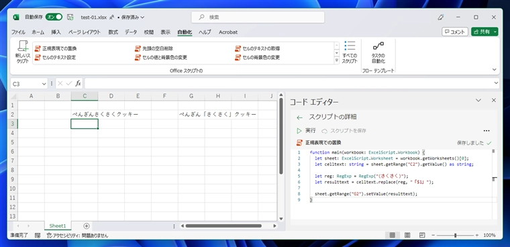Open the Acrobat tab
This screenshot has width=510, height=247.
228,32
